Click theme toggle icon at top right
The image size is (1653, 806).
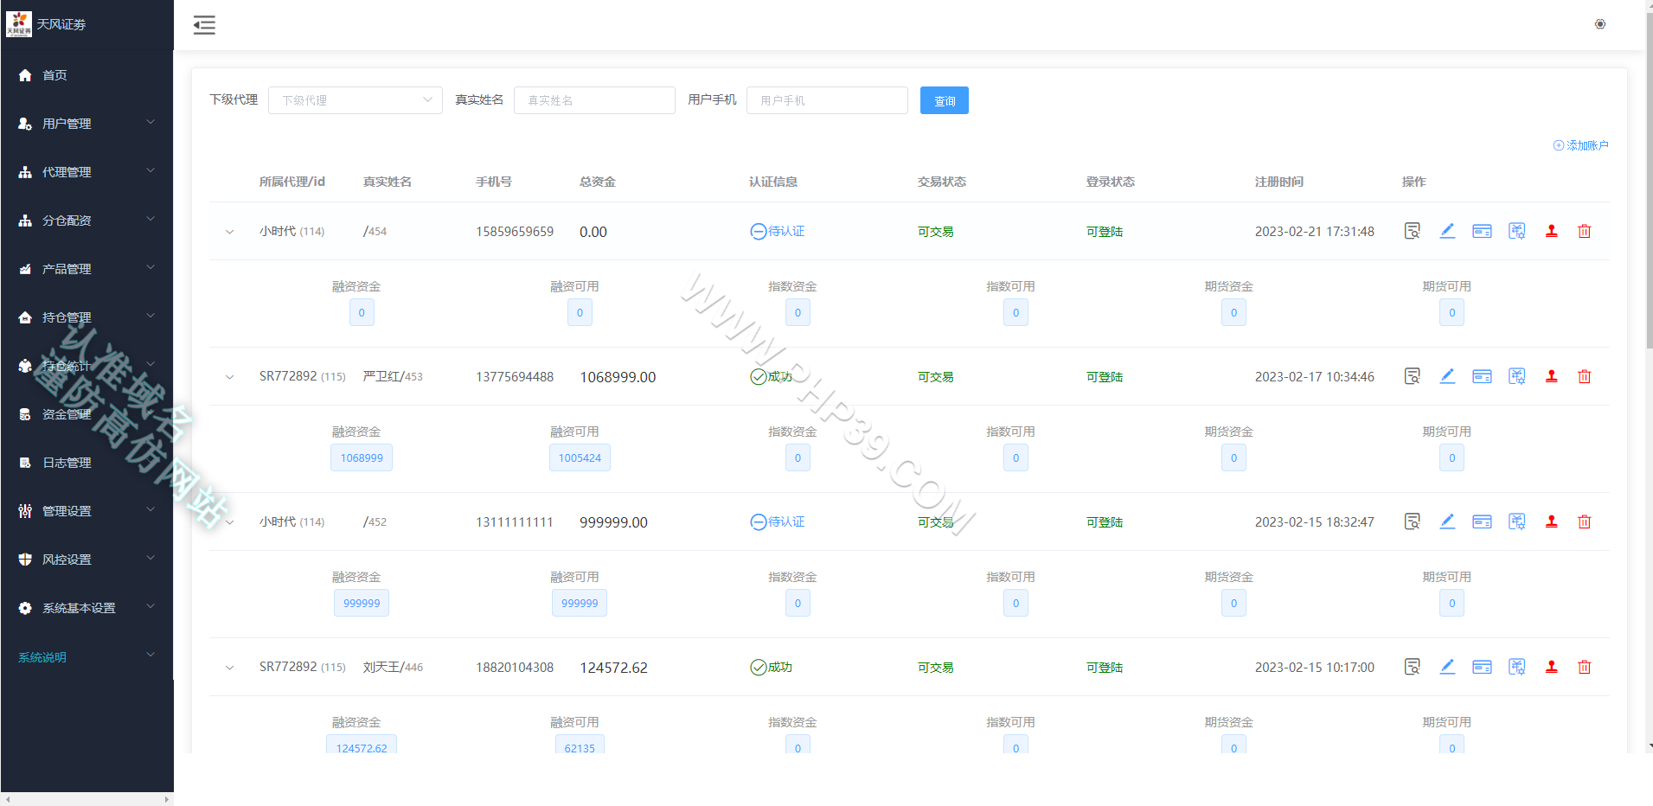[x=1600, y=24]
